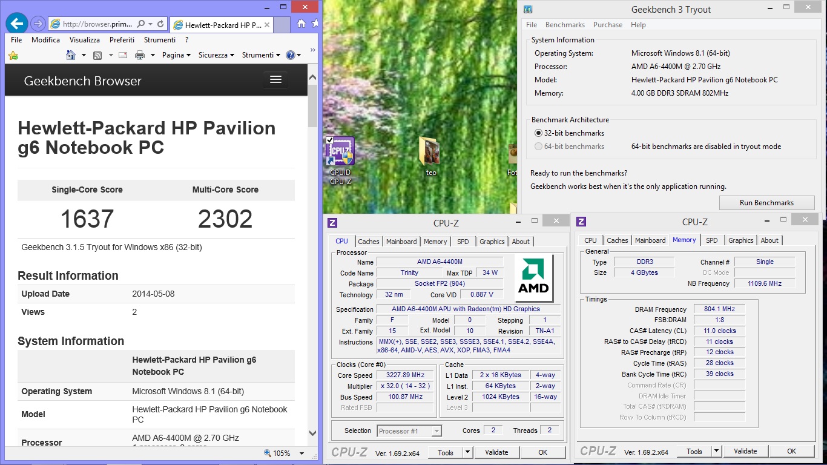The height and width of the screenshot is (465, 827).
Task: Click zoom magnifier icon in IE status bar
Action: (268, 453)
